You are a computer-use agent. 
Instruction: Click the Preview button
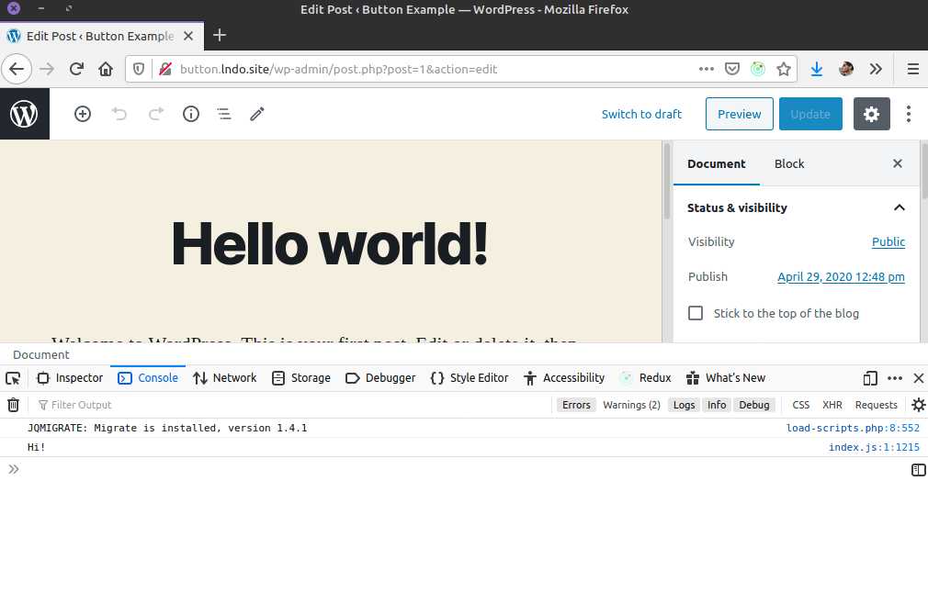(x=739, y=114)
